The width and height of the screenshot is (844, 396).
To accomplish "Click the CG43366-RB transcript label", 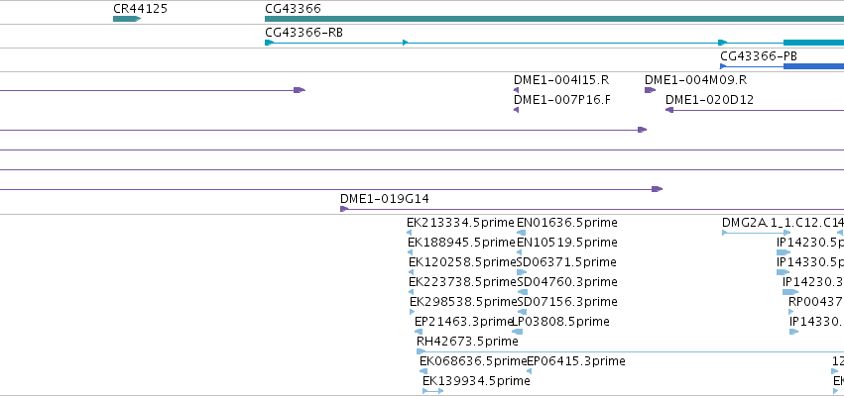I will (x=304, y=33).
